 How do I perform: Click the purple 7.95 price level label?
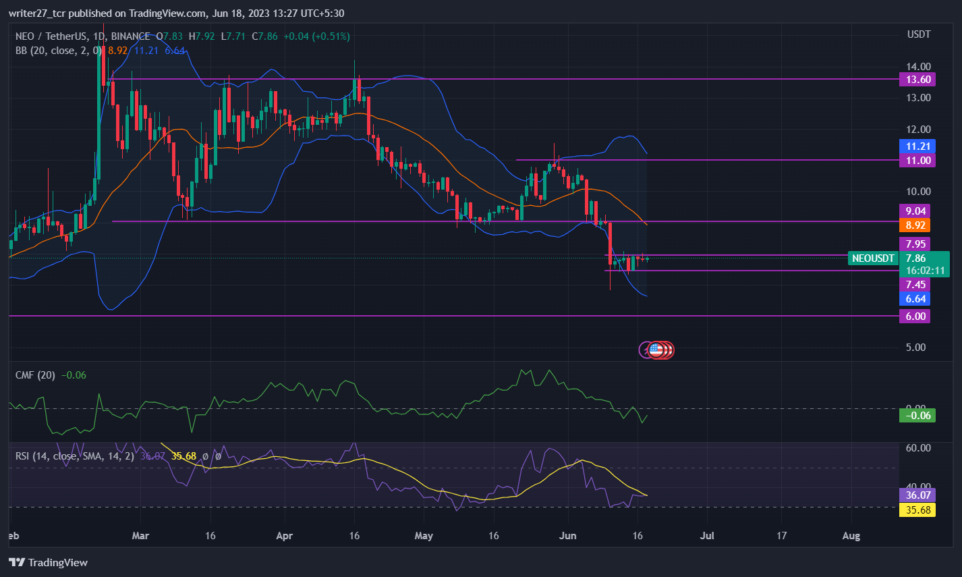coord(915,244)
